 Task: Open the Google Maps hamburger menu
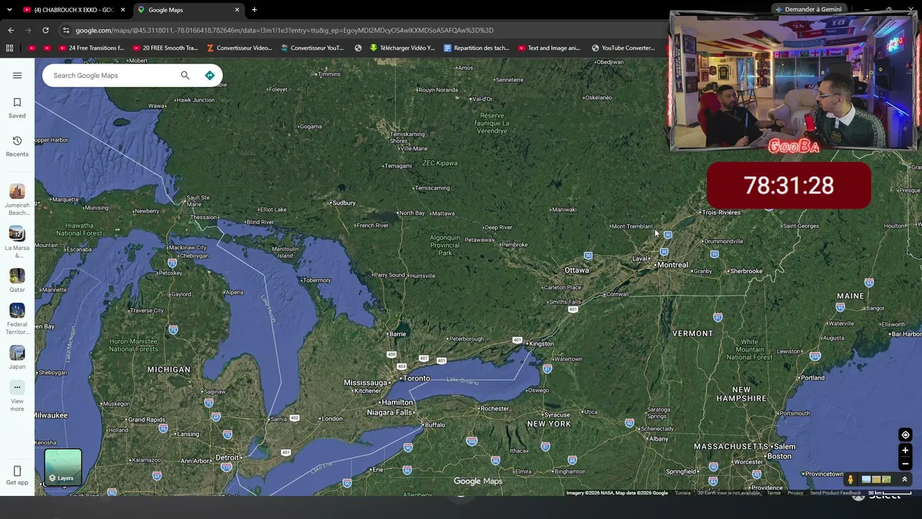[x=17, y=75]
